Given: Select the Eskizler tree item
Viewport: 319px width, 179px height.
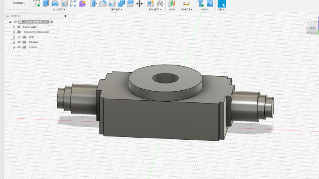Looking at the screenshot, I should point(33,47).
